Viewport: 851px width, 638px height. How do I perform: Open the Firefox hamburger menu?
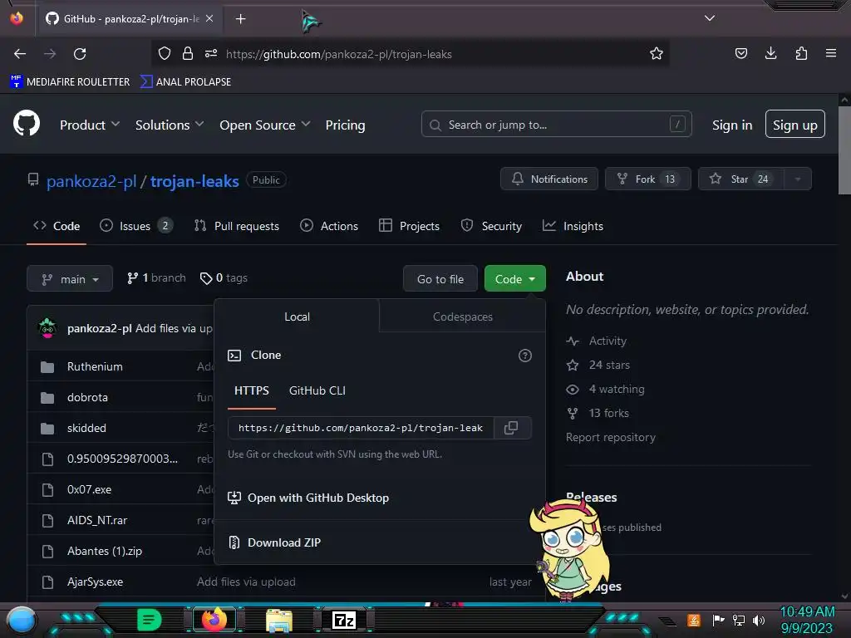coord(831,53)
